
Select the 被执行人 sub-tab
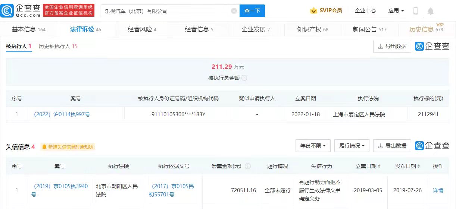[x=19, y=46]
